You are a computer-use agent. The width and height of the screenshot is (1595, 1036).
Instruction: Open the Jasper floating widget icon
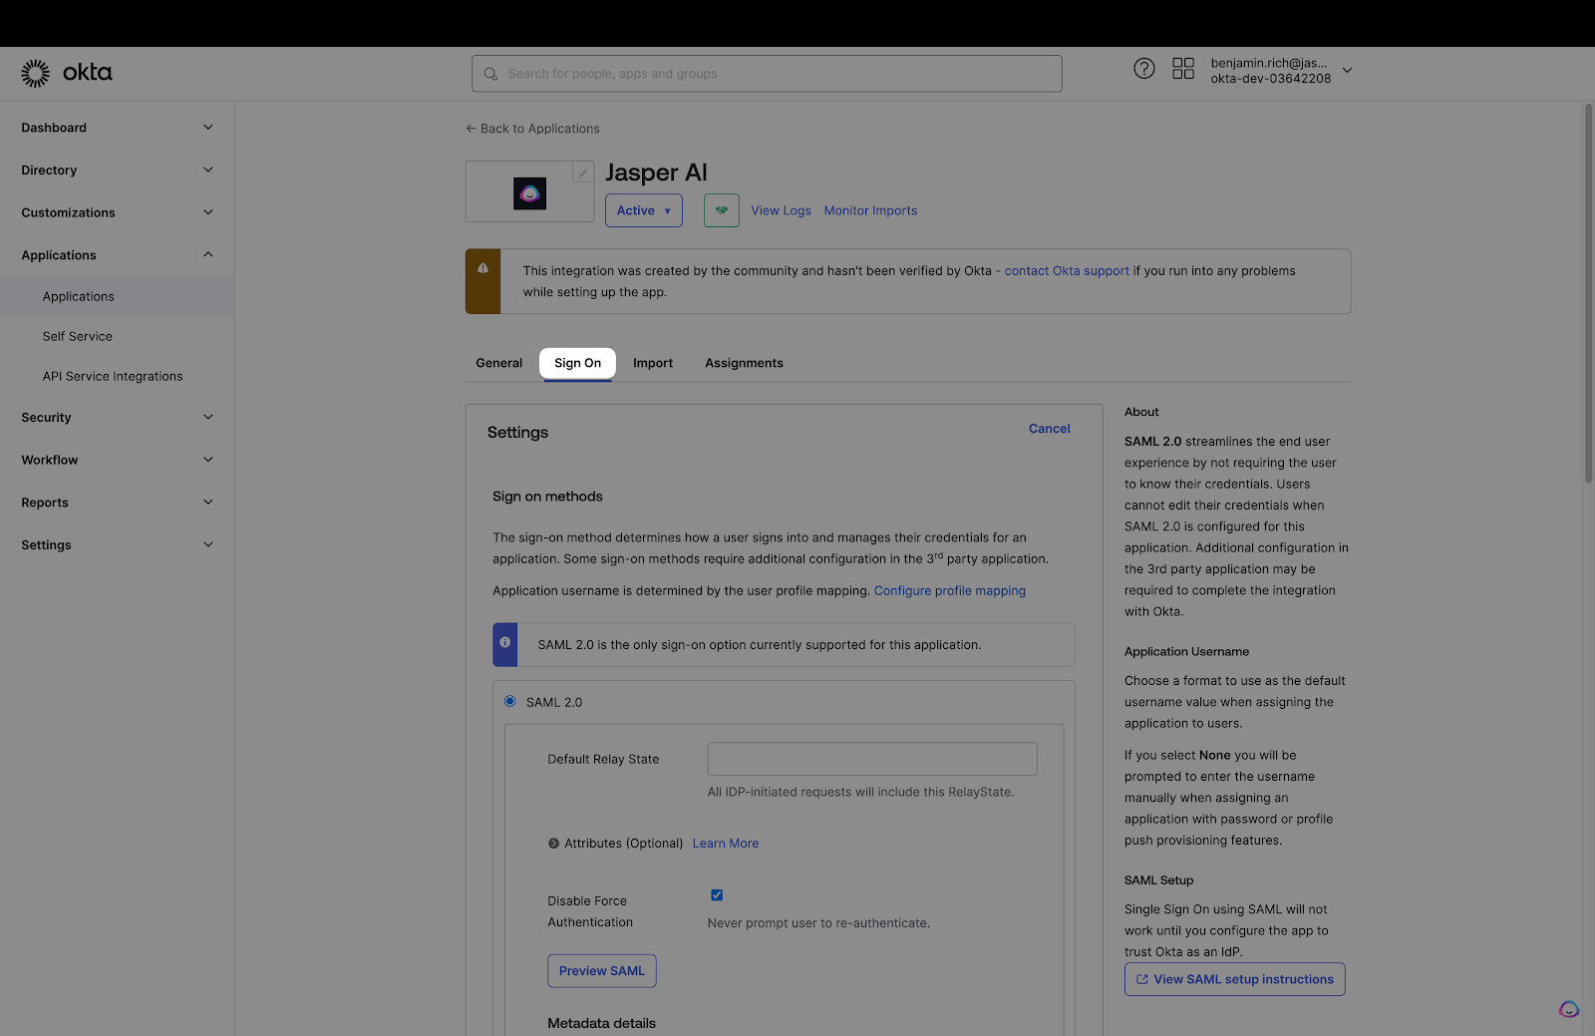coord(1568,1009)
